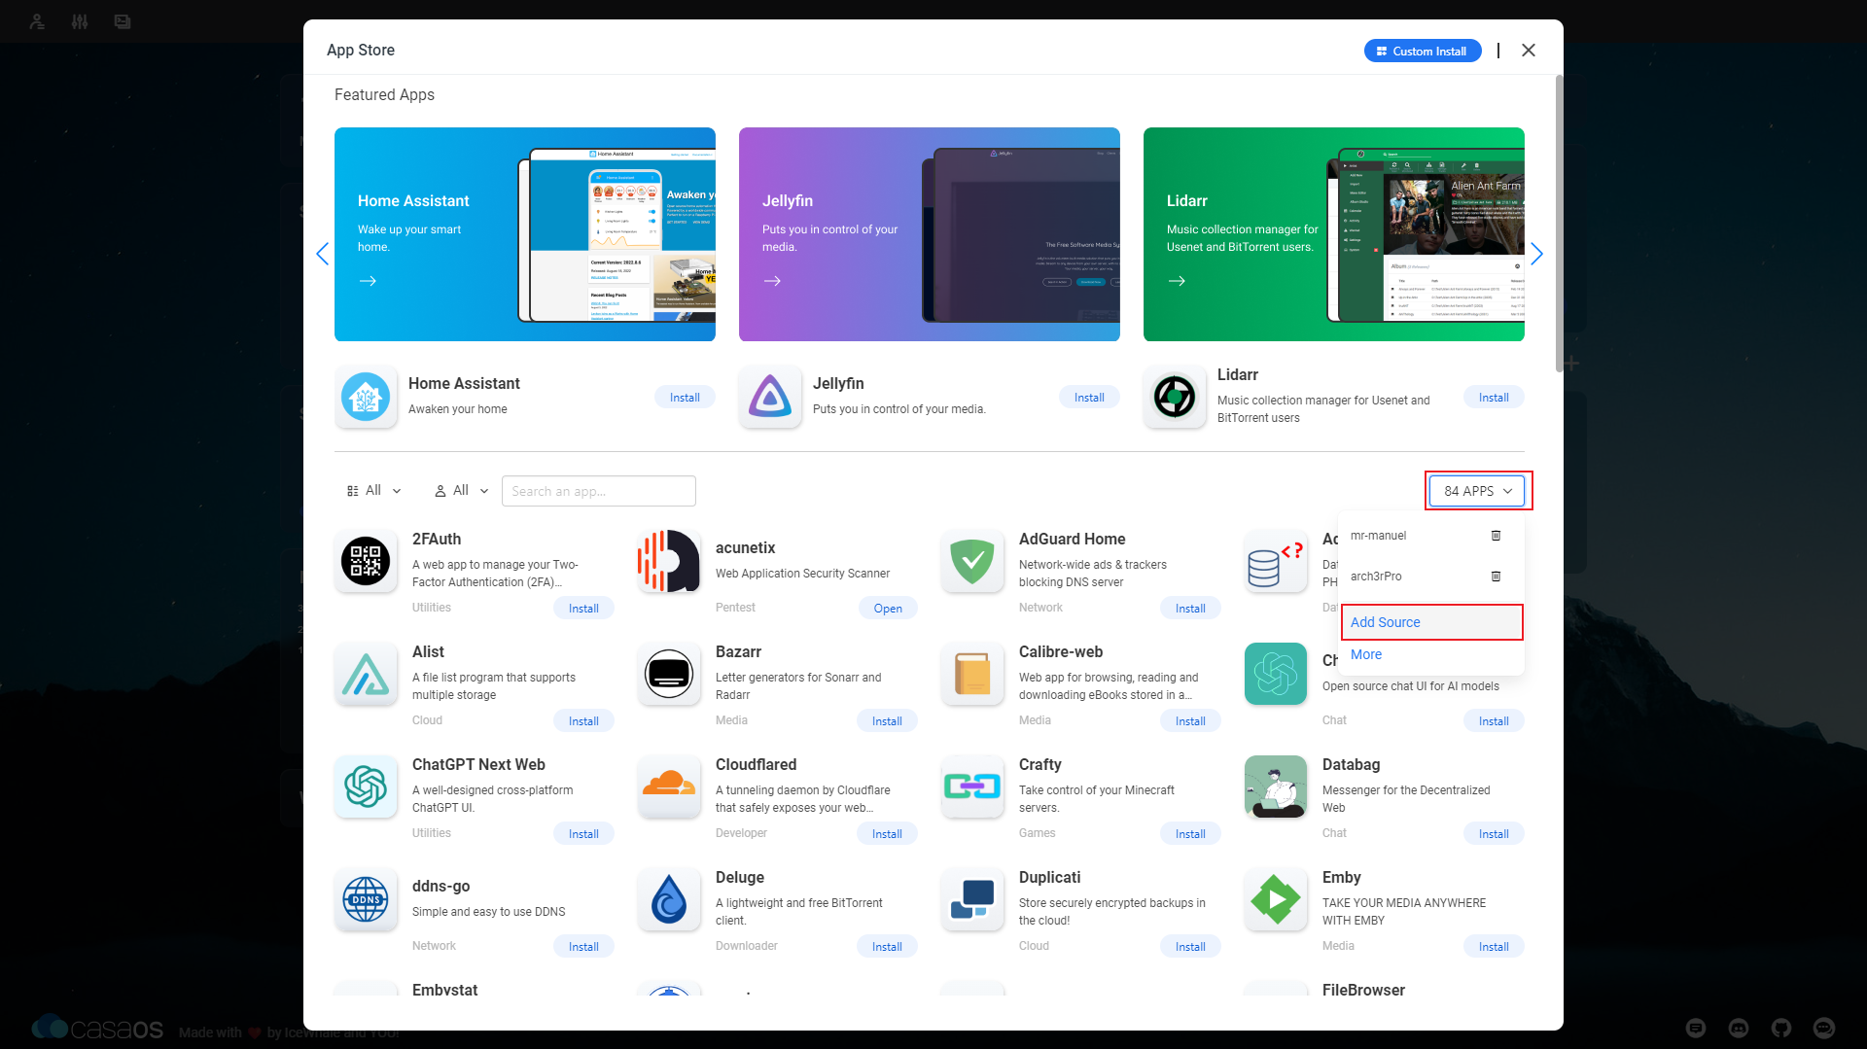
Task: Remove the arch3rPro source via trash icon
Action: (1496, 577)
